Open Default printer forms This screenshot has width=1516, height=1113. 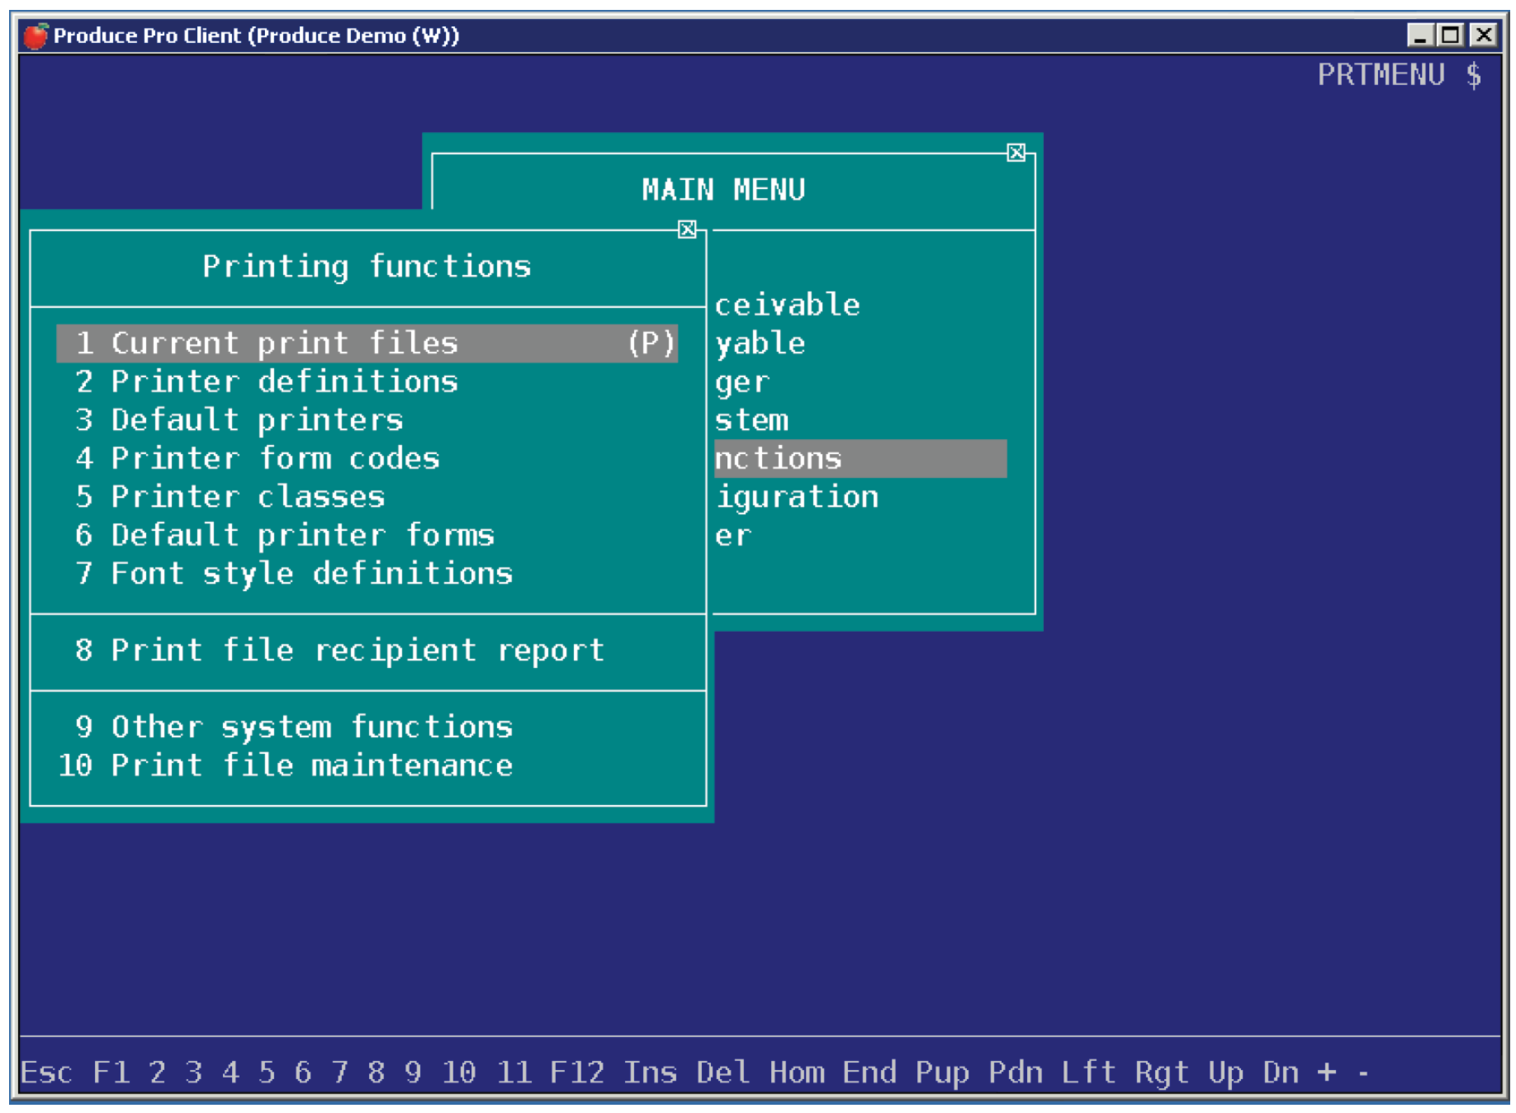(x=285, y=535)
